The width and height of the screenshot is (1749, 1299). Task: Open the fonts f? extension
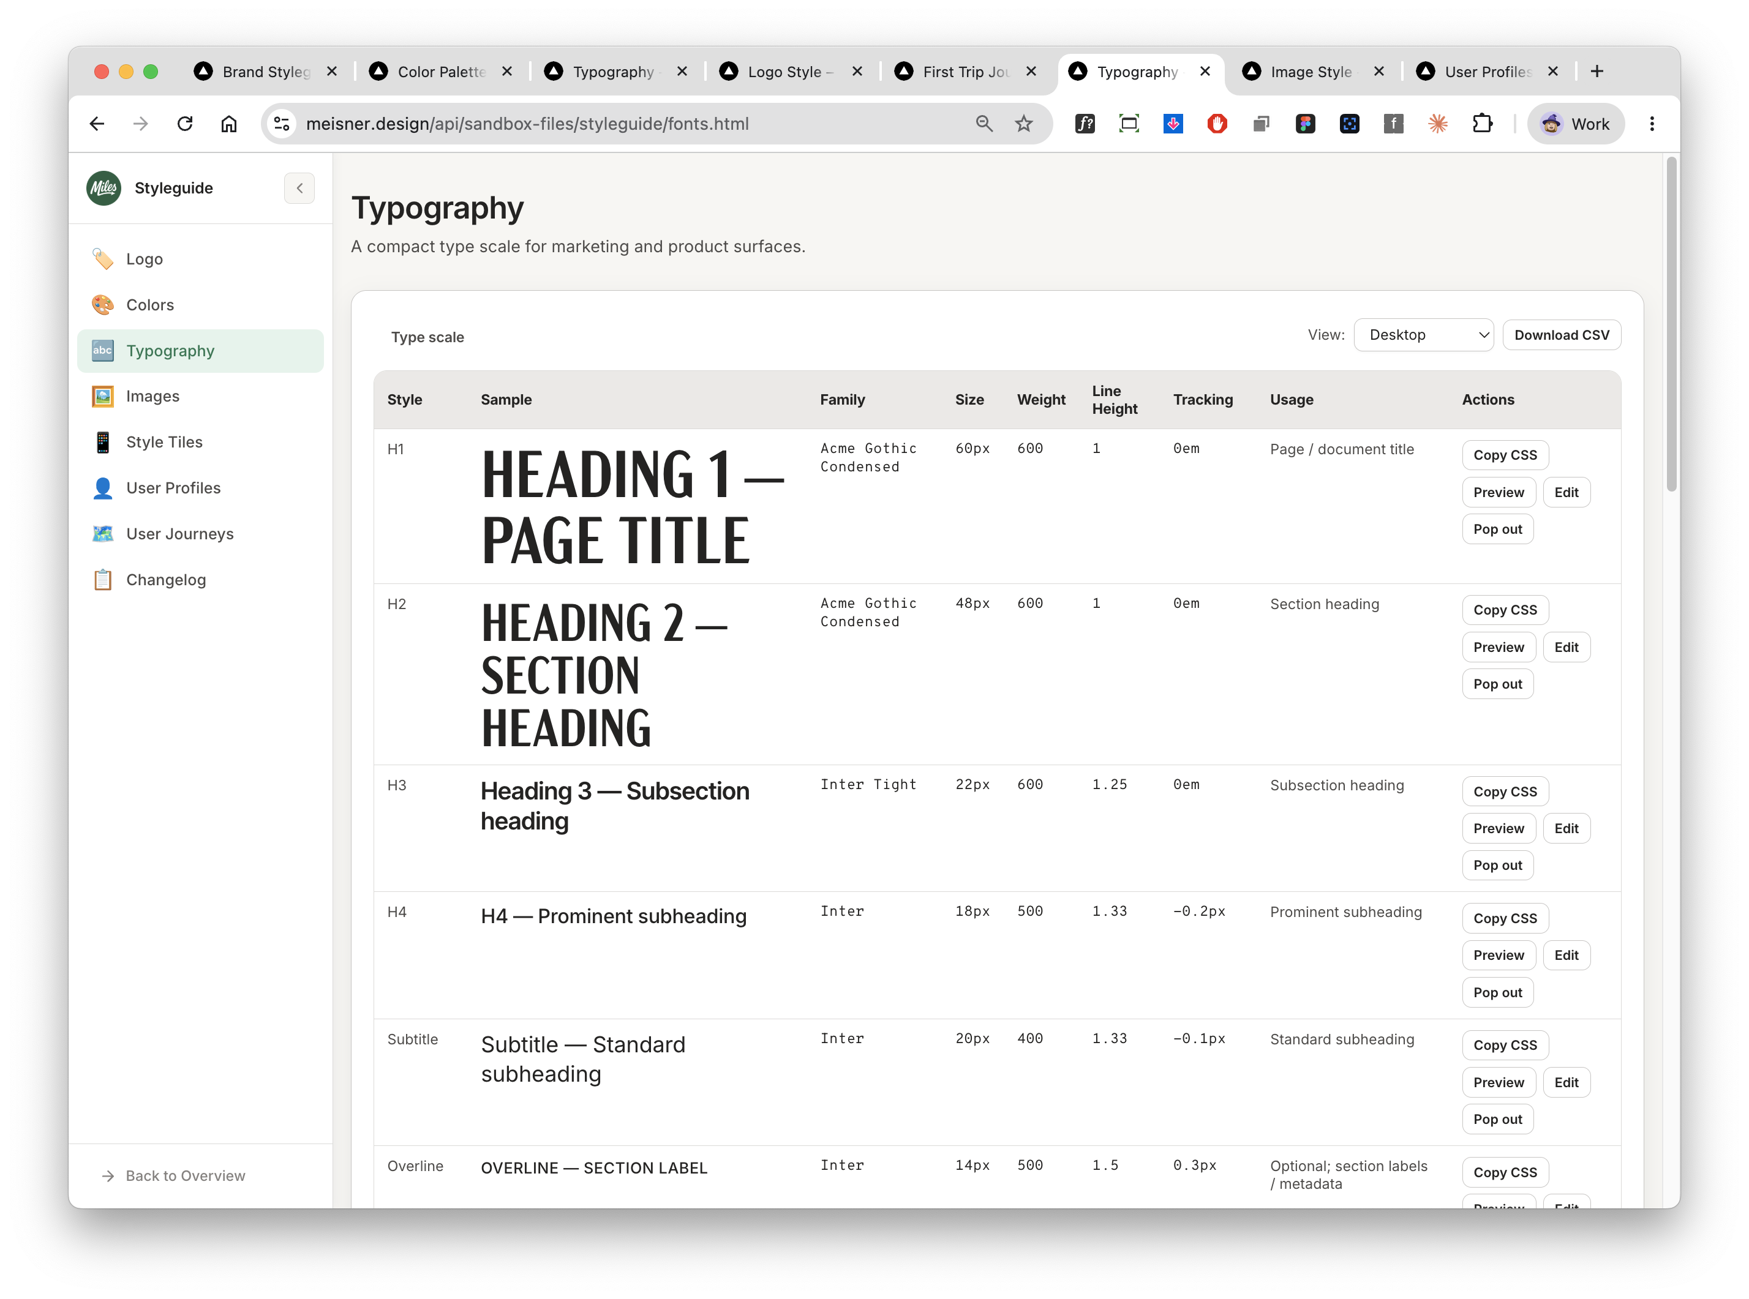point(1085,124)
